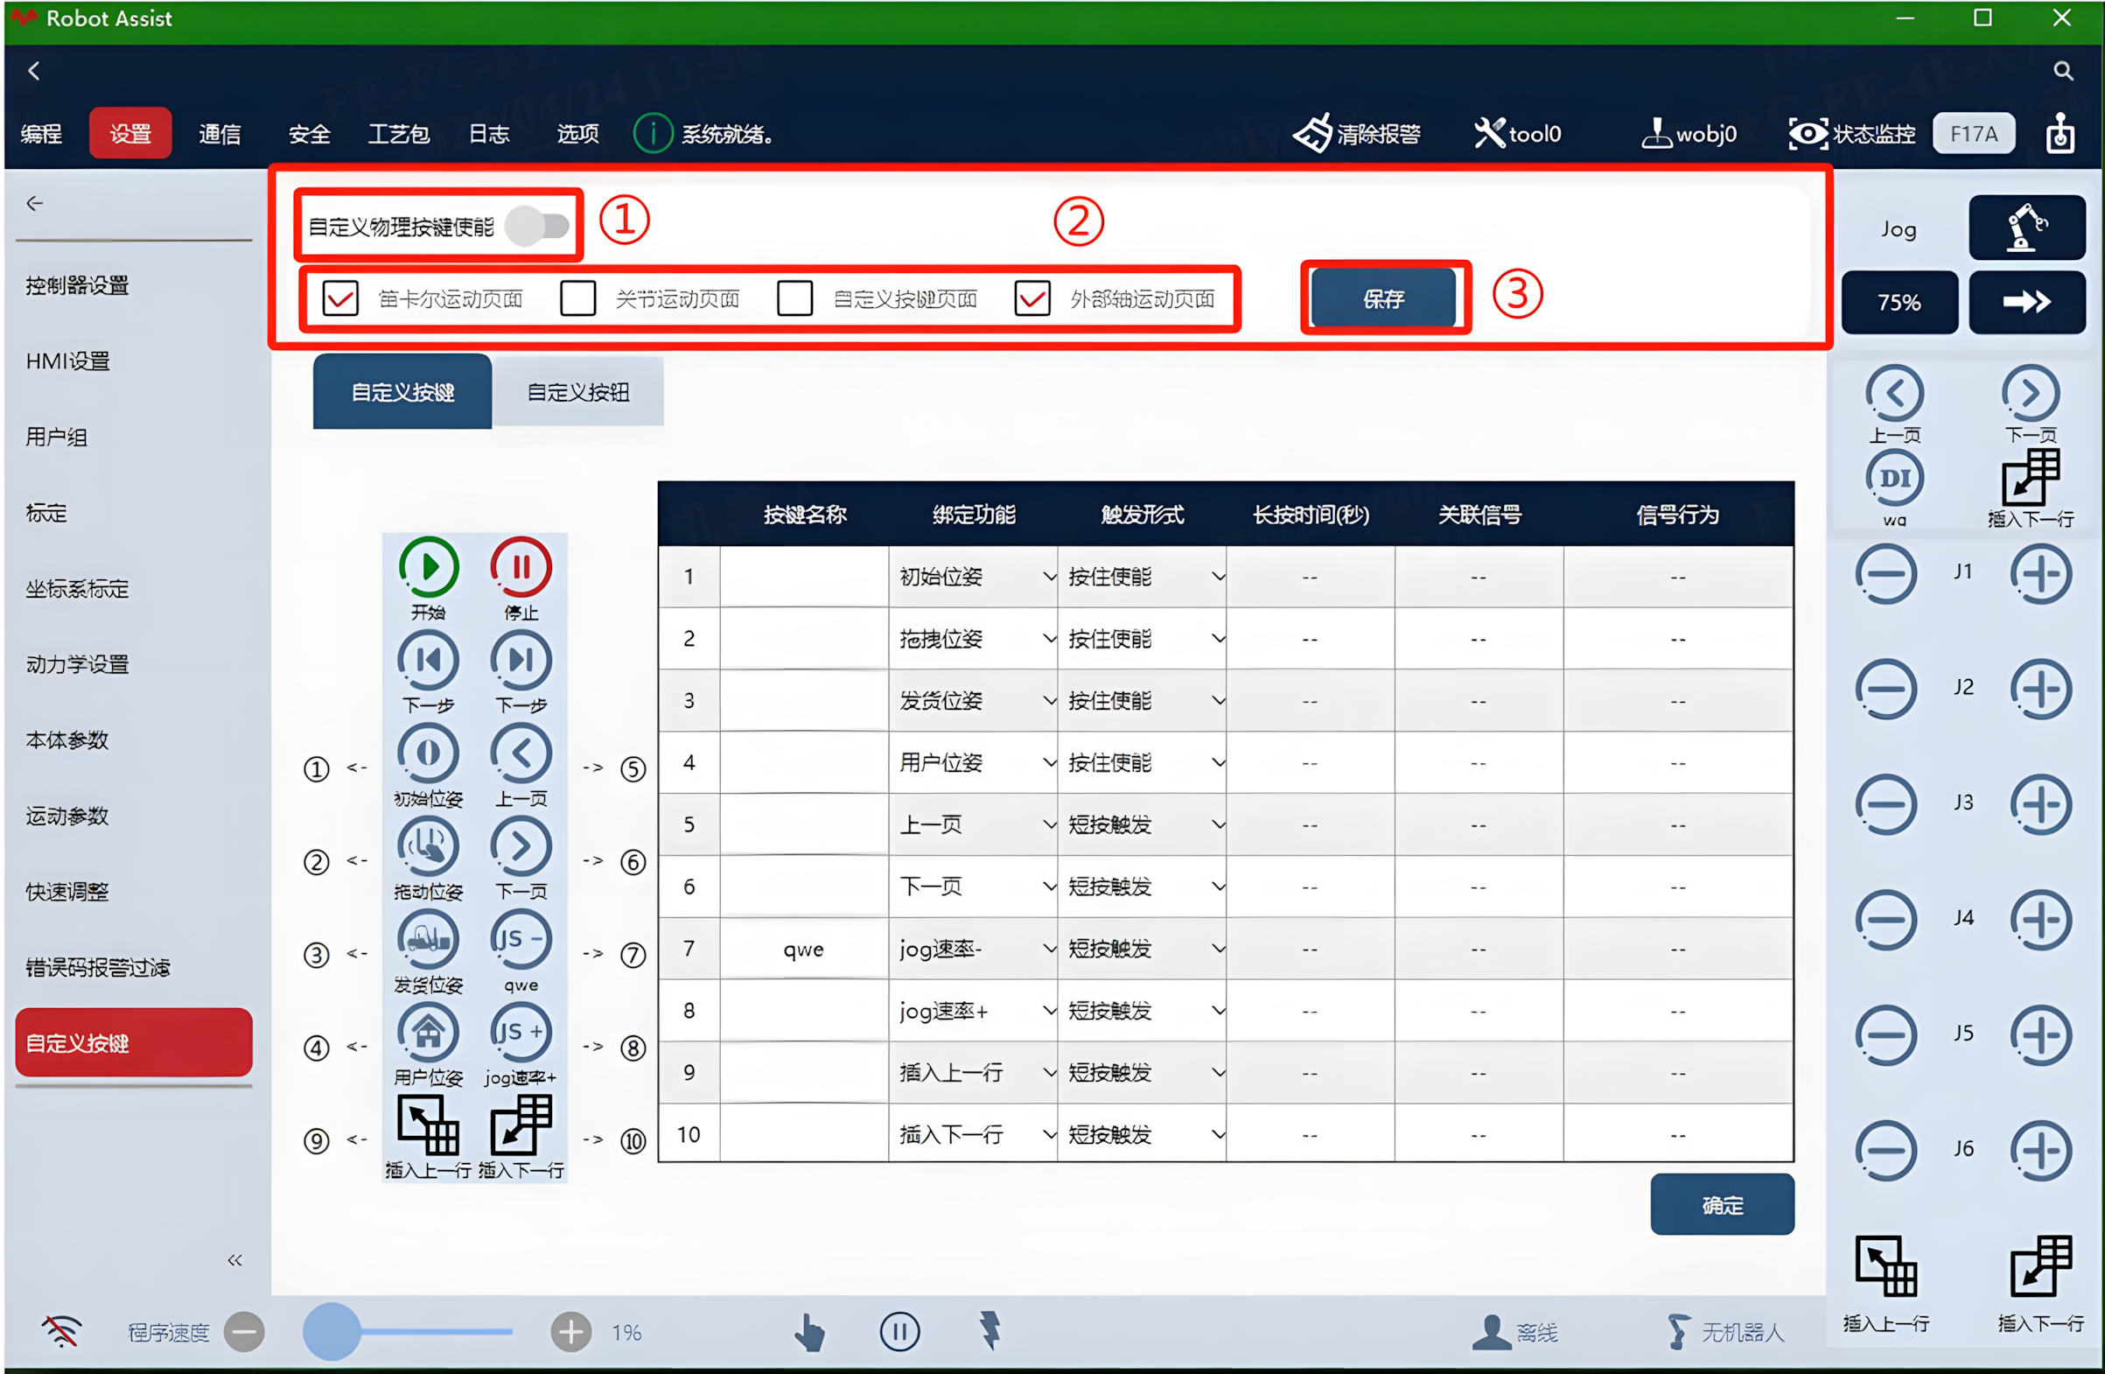Viewport: 2105px width, 1374px height.
Task: Click the 保存 button
Action: [x=1383, y=298]
